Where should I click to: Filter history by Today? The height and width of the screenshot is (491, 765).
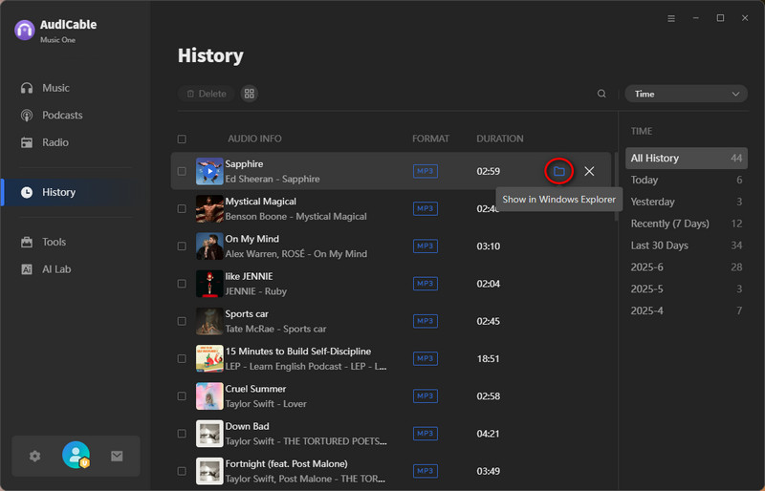tap(686, 180)
